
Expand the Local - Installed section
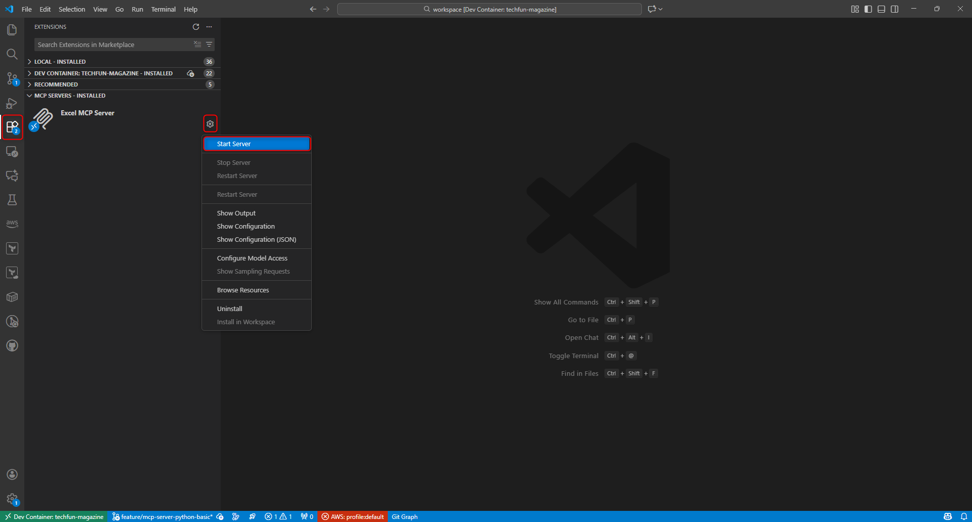coord(60,62)
